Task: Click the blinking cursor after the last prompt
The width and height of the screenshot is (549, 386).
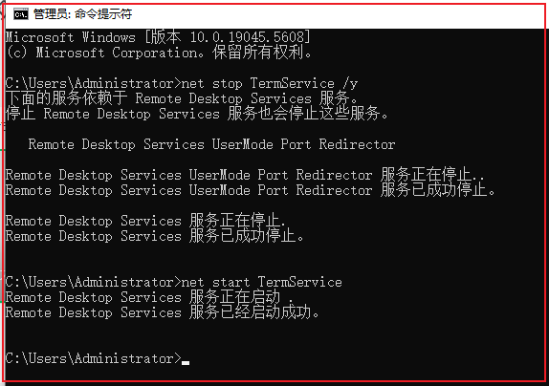Action: coord(186,363)
